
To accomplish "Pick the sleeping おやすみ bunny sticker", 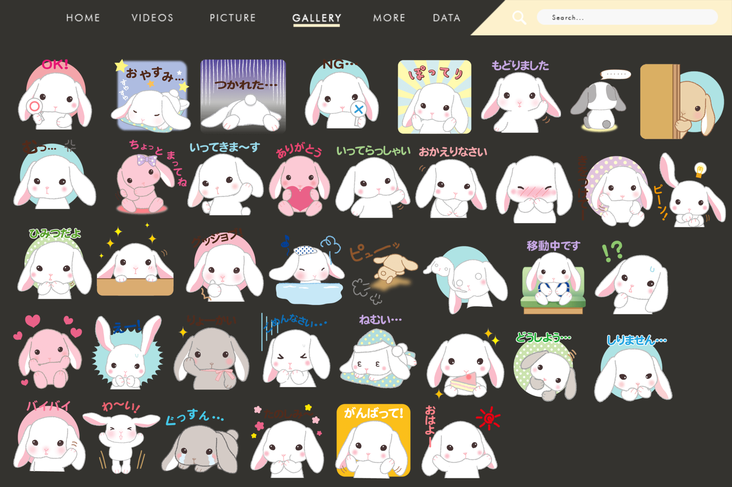I will (152, 97).
